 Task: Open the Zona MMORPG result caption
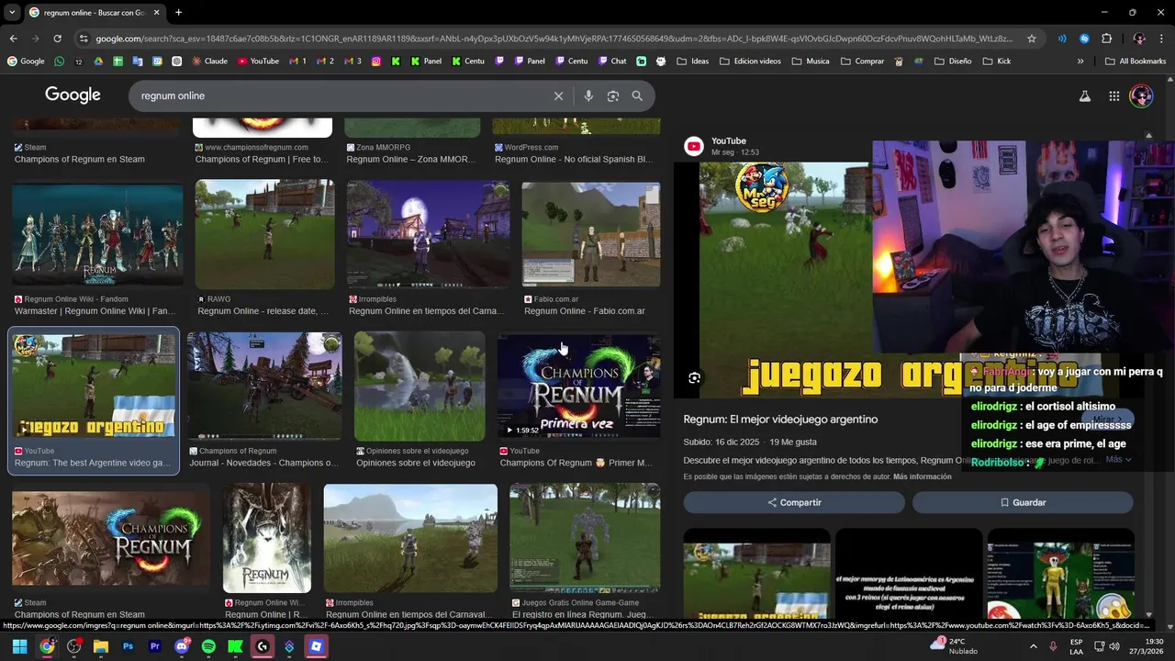pyautogui.click(x=411, y=159)
